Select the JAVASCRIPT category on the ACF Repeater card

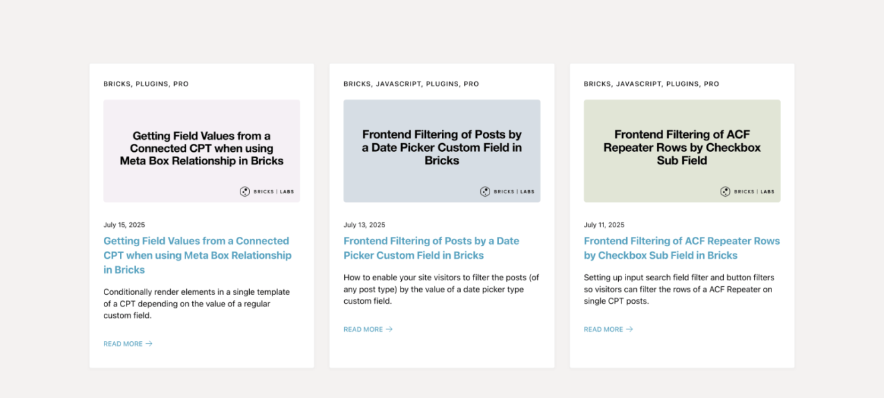(638, 84)
